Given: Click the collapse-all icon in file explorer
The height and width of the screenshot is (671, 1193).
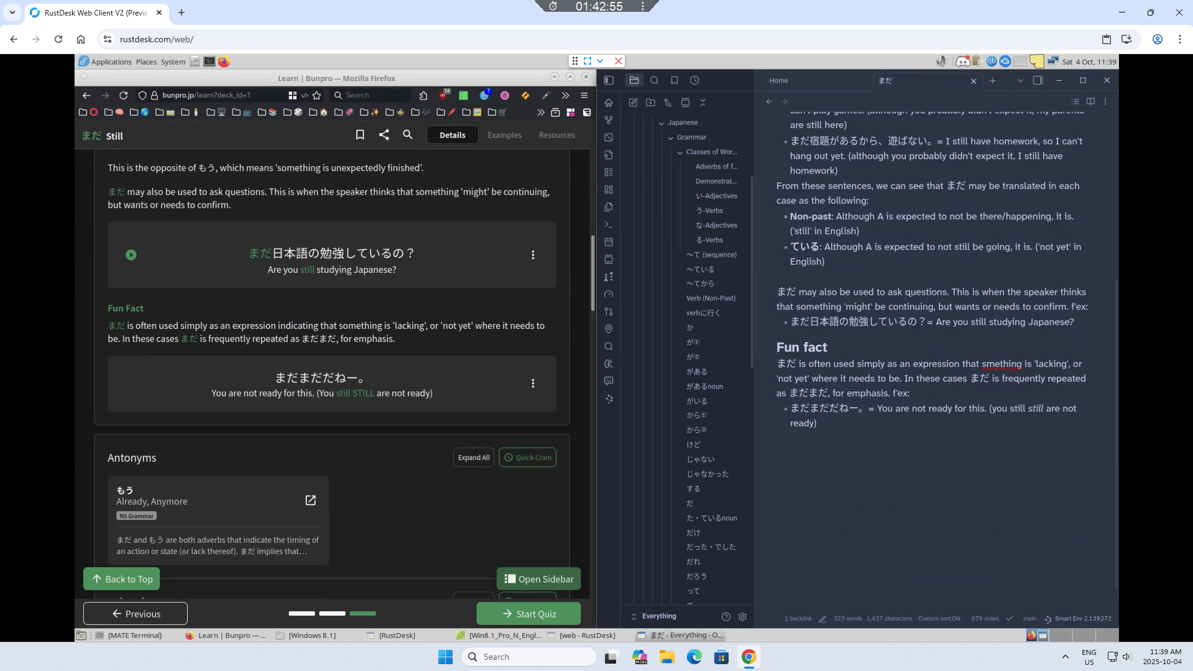Looking at the screenshot, I should coord(702,103).
